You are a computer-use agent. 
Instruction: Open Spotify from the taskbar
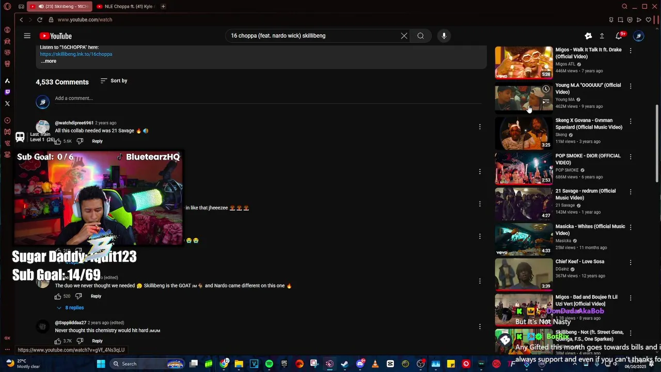(x=269, y=364)
